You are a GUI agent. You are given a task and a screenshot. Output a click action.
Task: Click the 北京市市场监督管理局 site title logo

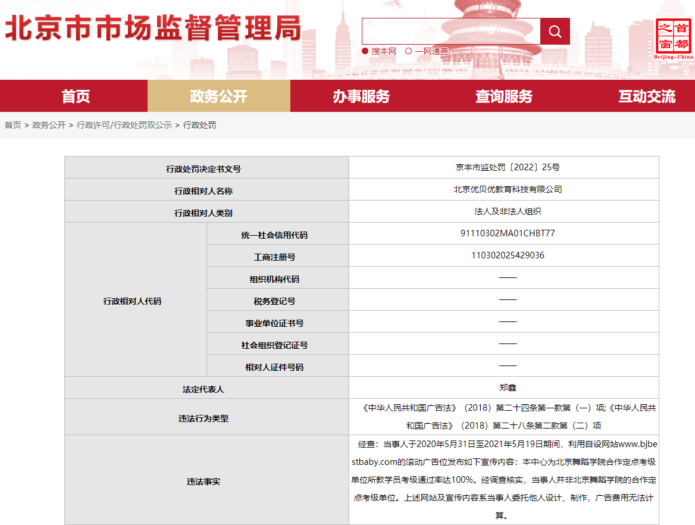tap(153, 29)
